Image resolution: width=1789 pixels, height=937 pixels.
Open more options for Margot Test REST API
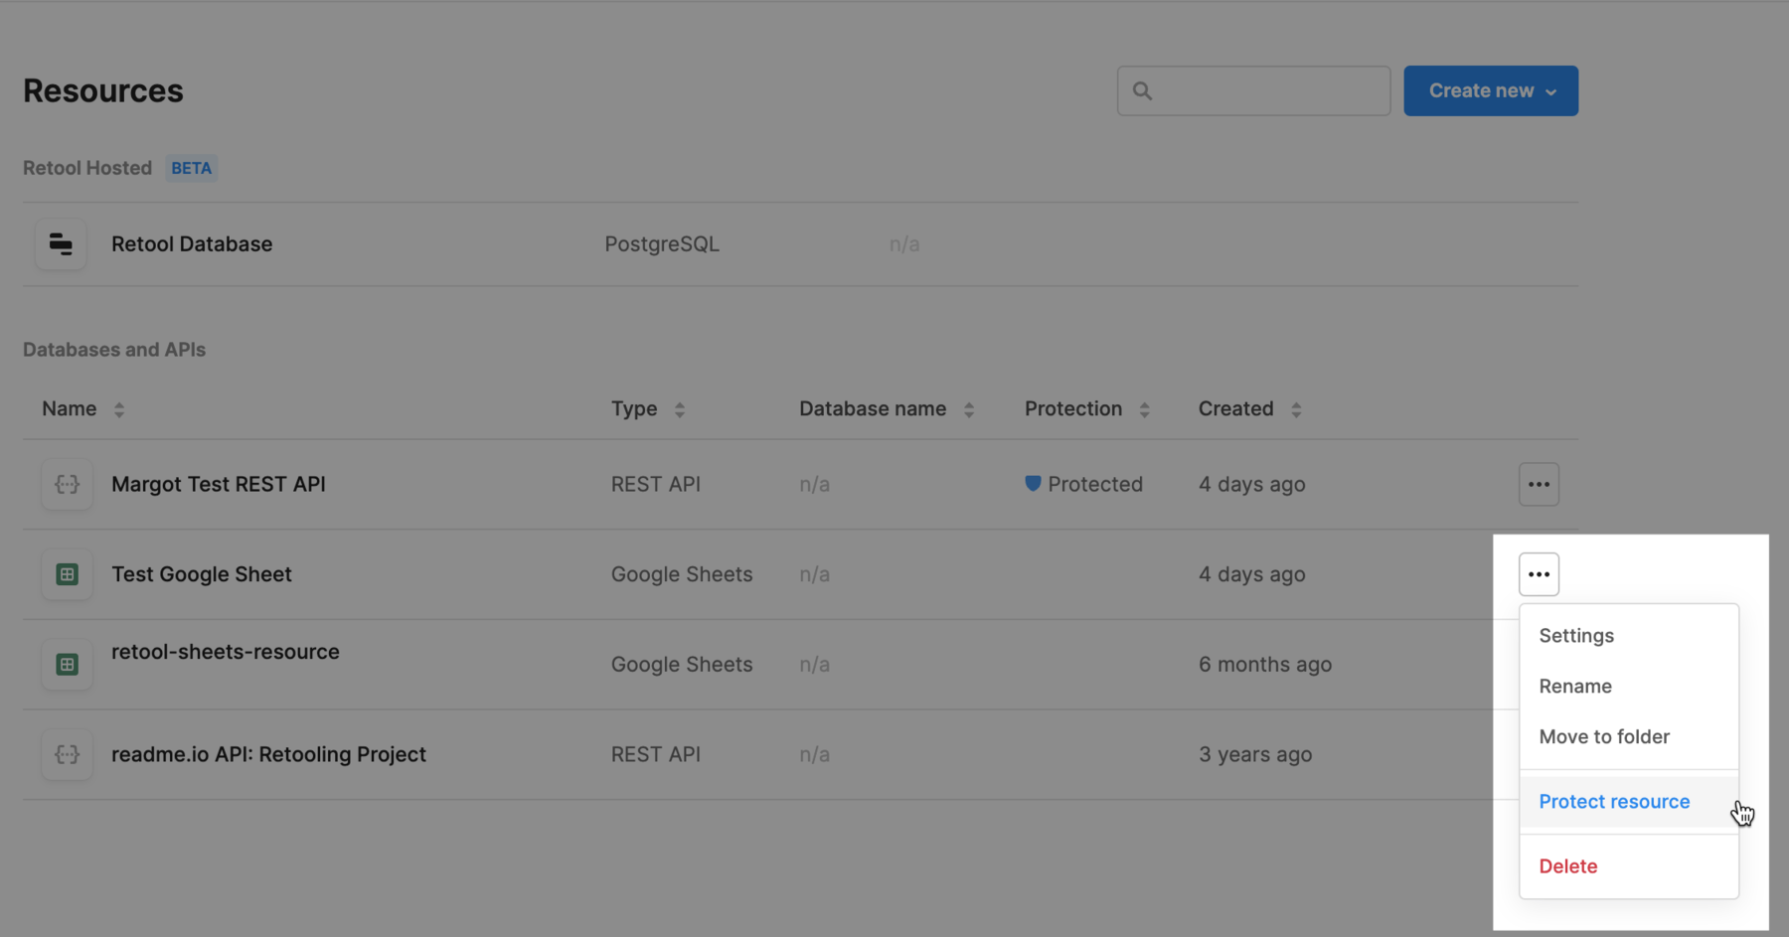(x=1539, y=485)
